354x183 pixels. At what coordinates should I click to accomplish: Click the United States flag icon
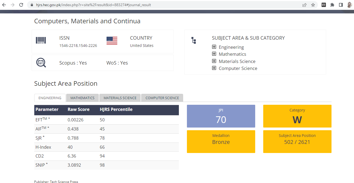click(x=112, y=41)
